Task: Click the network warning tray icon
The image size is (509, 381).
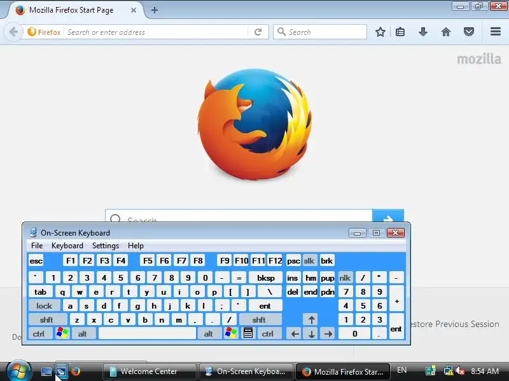Action: 449,371
